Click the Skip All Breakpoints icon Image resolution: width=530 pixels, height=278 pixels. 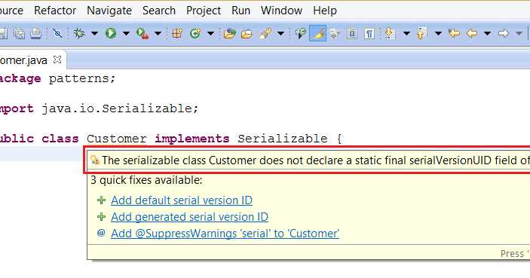[x=58, y=33]
